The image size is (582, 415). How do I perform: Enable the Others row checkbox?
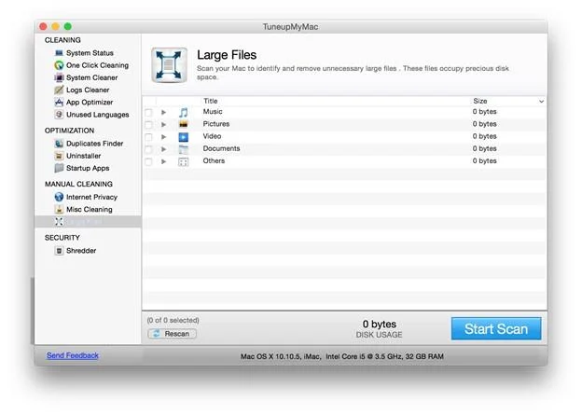[148, 161]
